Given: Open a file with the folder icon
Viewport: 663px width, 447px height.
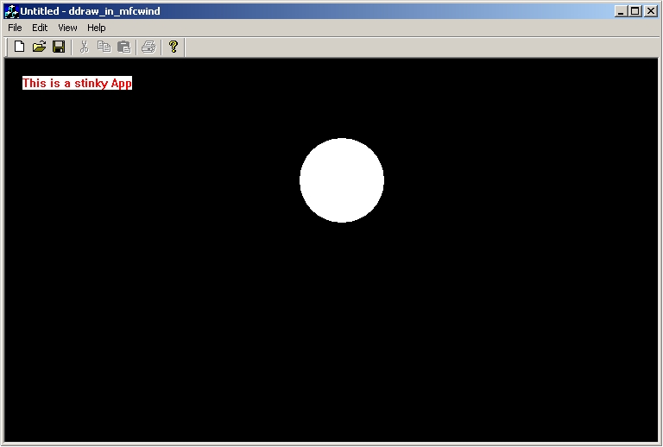Looking at the screenshot, I should [39, 47].
